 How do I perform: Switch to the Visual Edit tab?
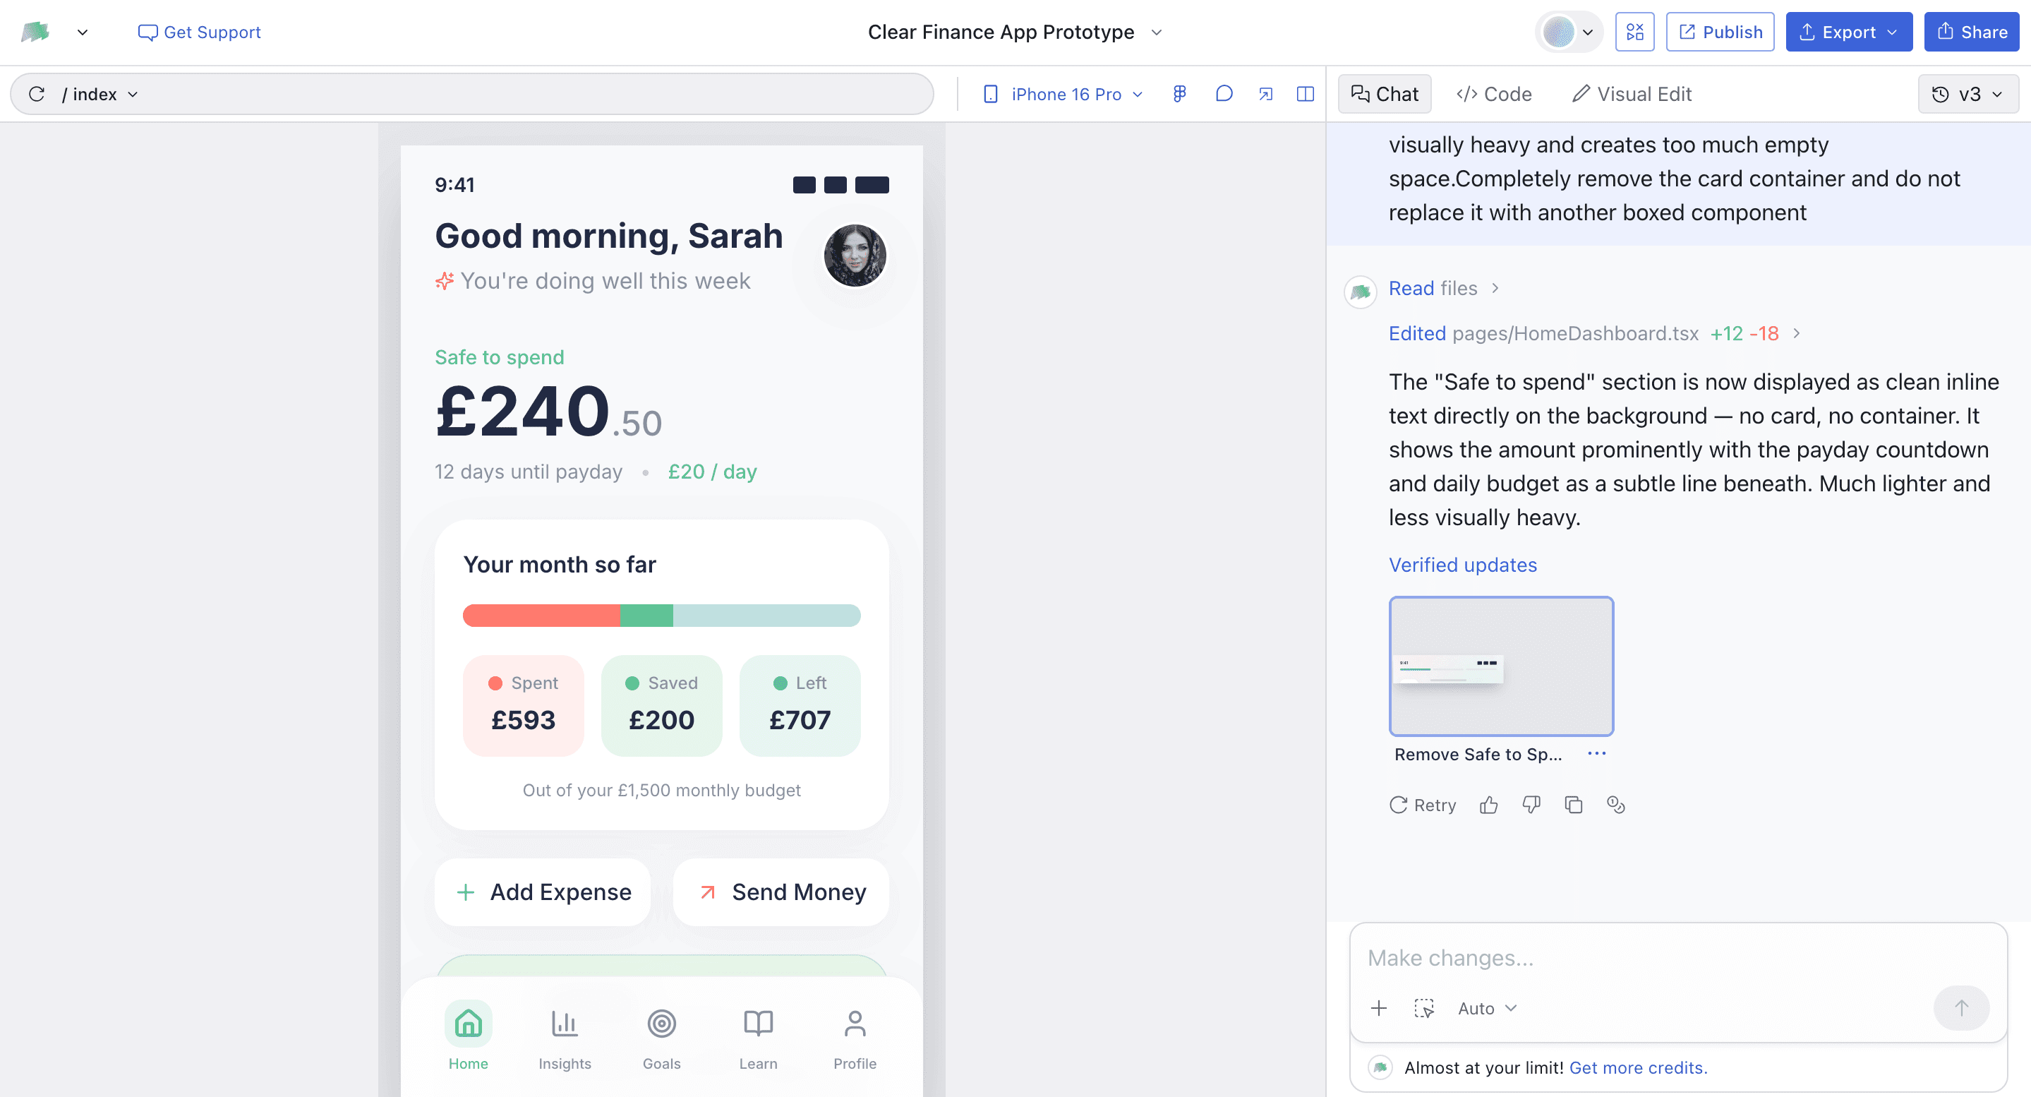tap(1632, 94)
